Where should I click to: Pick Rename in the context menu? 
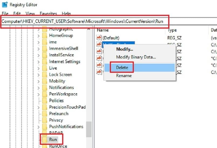pyautogui.click(x=124, y=76)
